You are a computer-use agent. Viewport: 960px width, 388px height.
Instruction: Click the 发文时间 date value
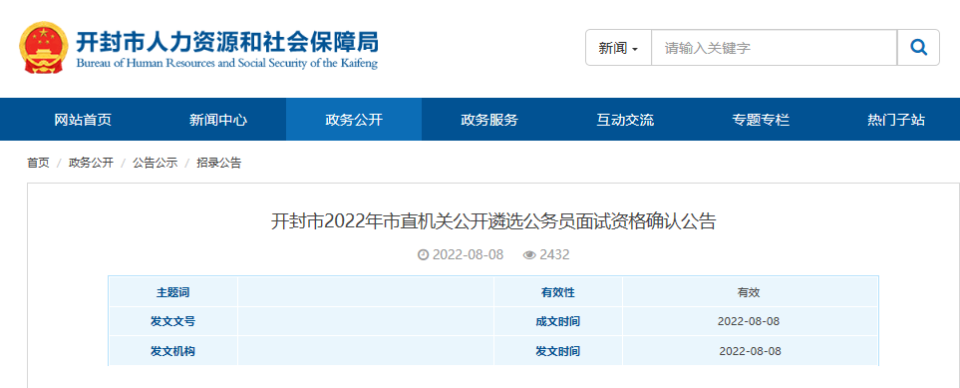point(750,351)
